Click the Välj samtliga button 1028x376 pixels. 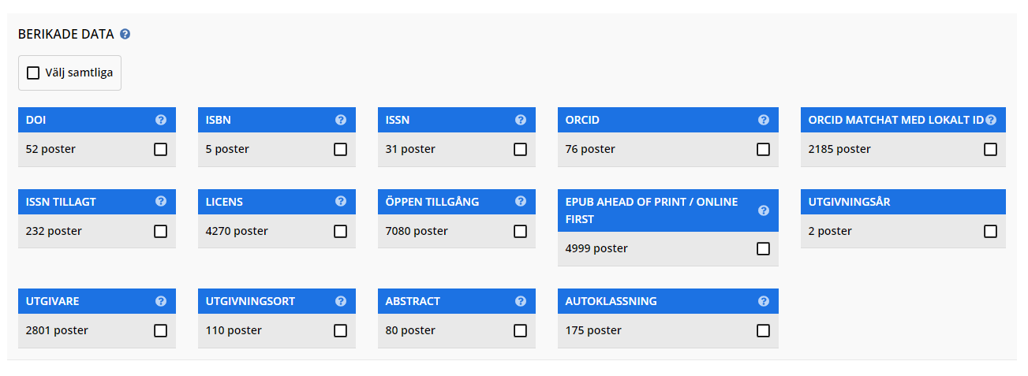click(70, 73)
